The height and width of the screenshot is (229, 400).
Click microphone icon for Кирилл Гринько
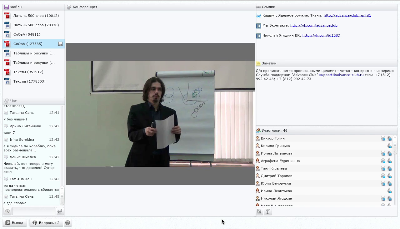pos(389,146)
